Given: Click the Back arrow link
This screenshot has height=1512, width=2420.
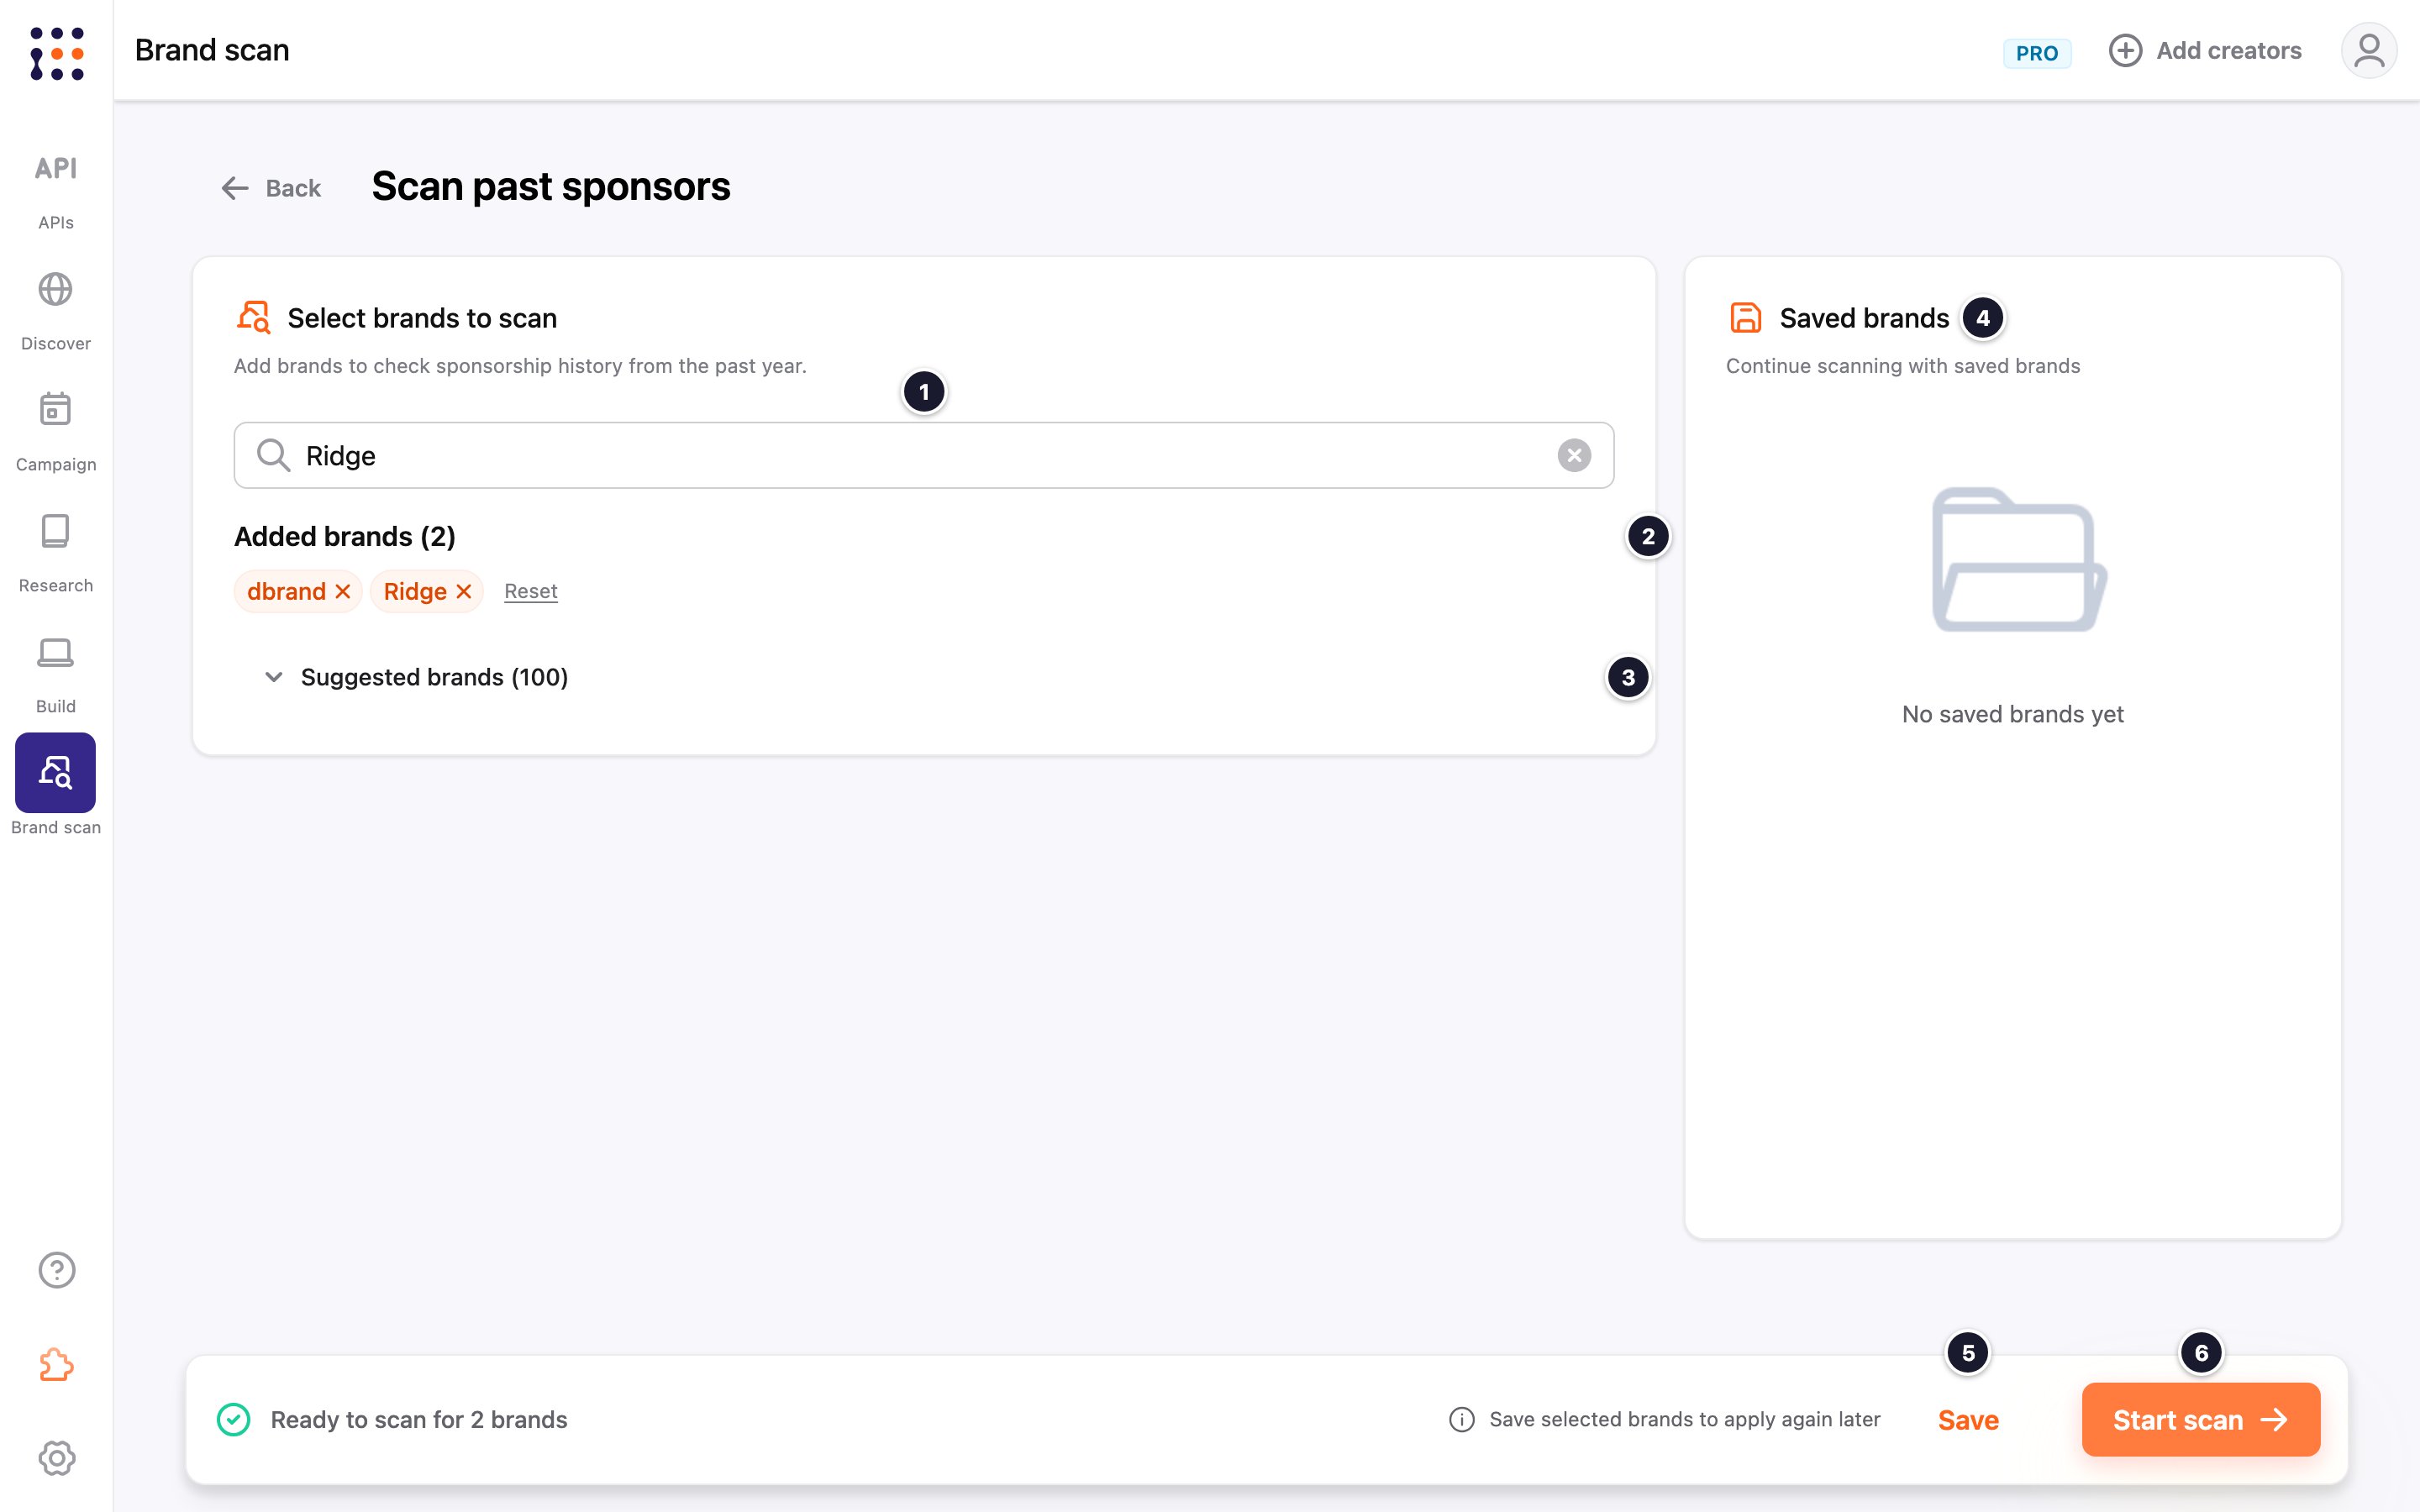Looking at the screenshot, I should pos(270,188).
